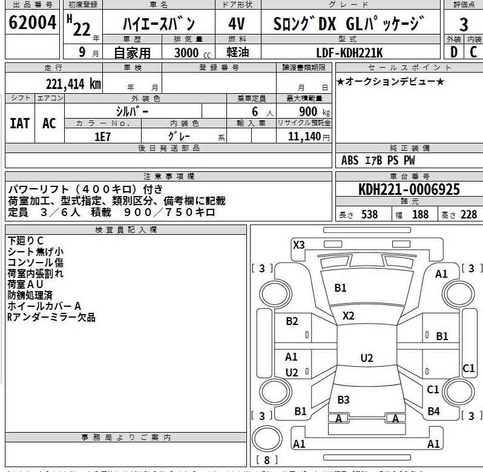
Task: Click the door shape value 4V
Action: point(237,24)
